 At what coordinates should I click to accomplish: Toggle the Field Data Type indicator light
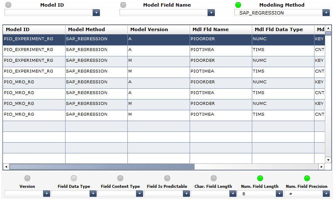coord(74,178)
